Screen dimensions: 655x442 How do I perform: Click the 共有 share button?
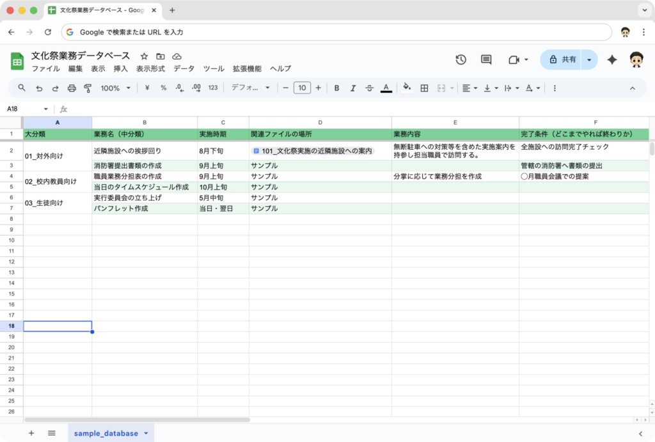562,59
